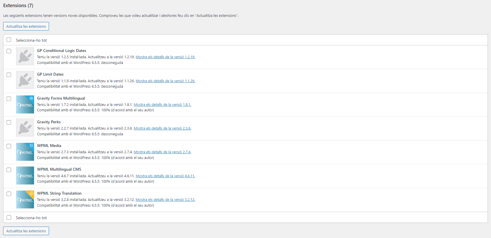This screenshot has width=491, height=238.
Task: Tick the Gravity Perks checkbox
Action: click(x=9, y=122)
